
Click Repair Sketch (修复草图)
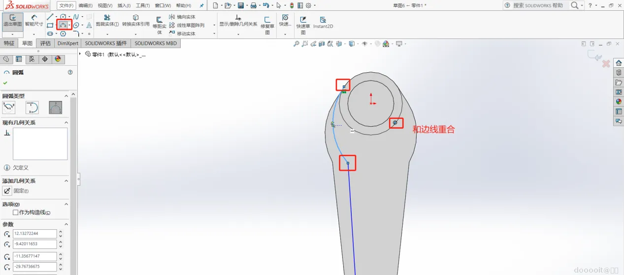coord(267,25)
